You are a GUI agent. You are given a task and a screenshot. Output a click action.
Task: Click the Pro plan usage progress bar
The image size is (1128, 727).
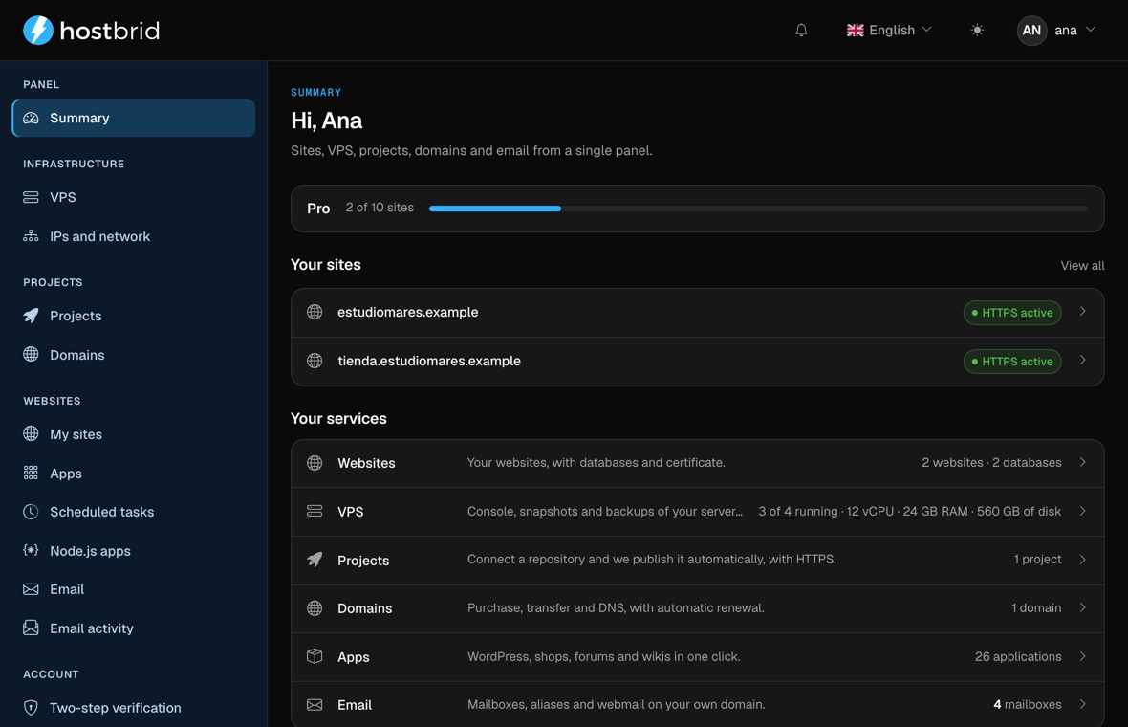[x=758, y=209]
